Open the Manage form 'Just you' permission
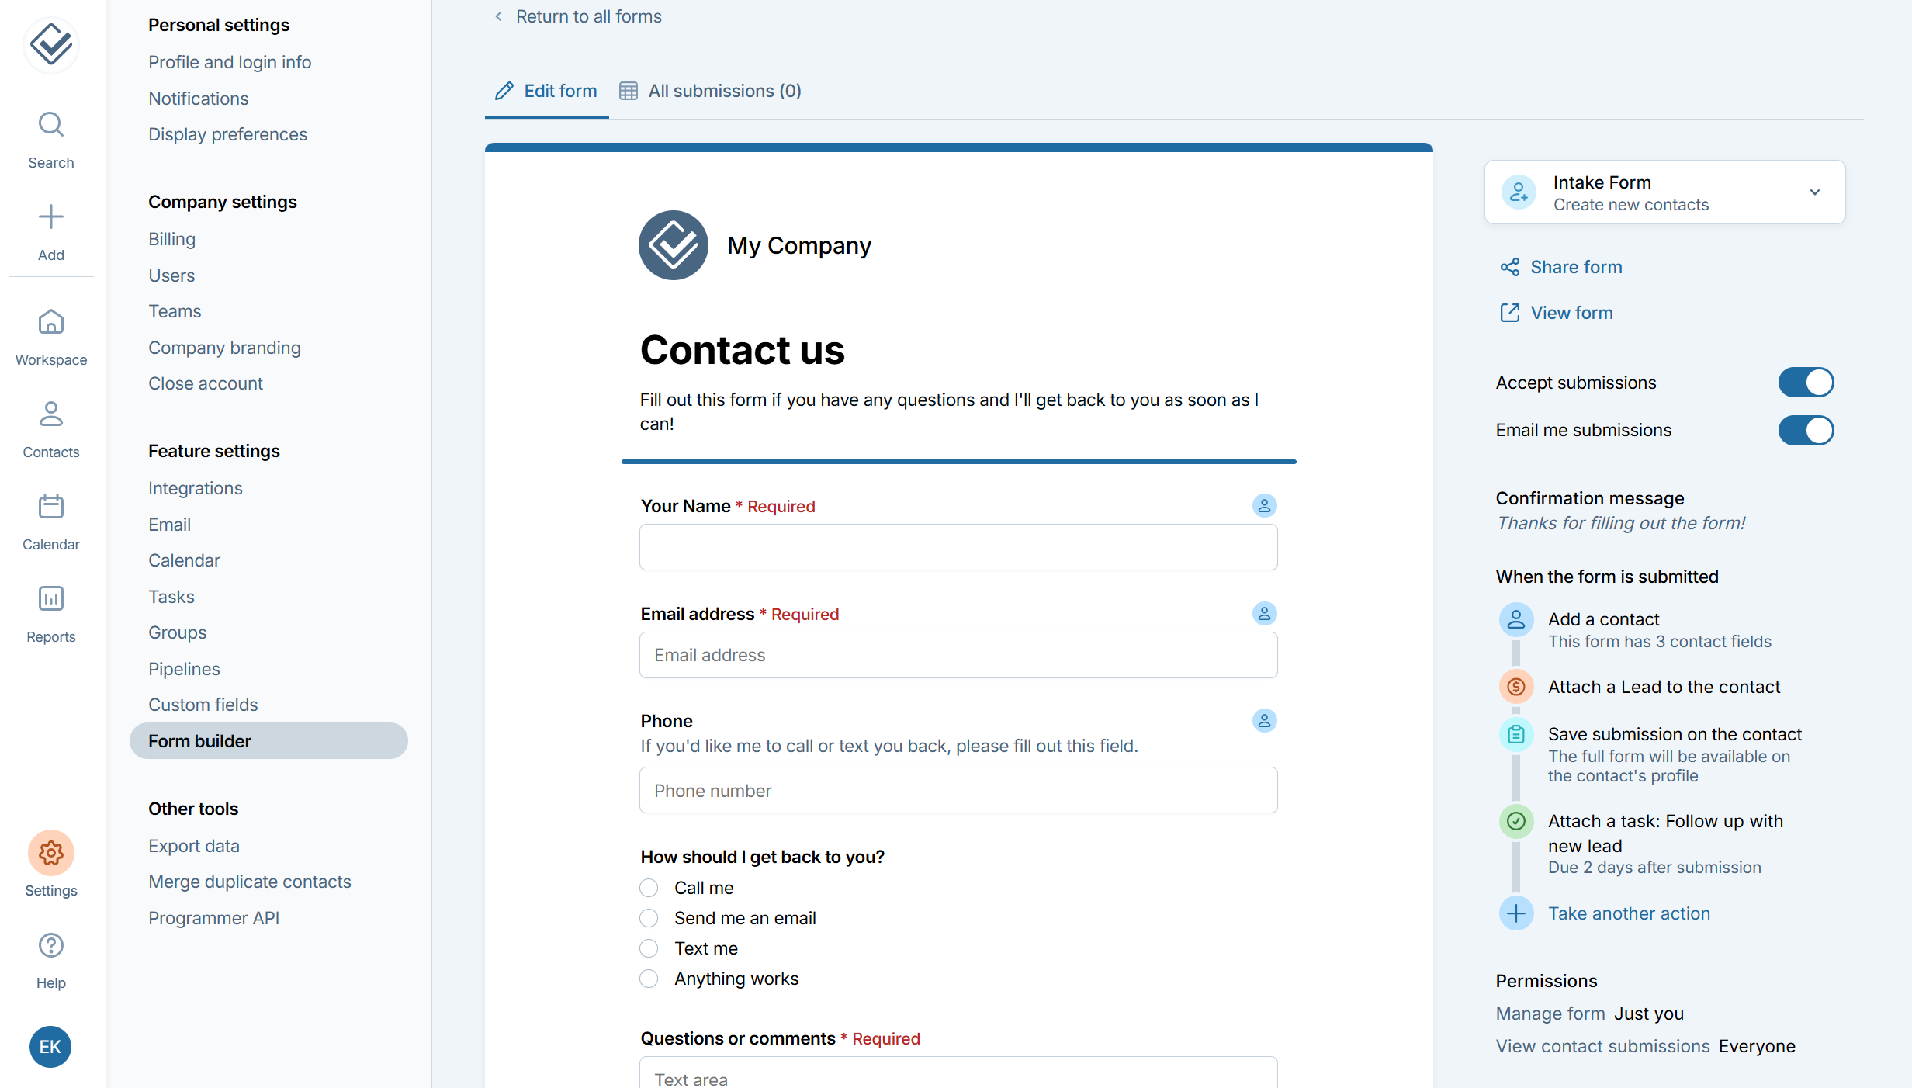 tap(1649, 1014)
